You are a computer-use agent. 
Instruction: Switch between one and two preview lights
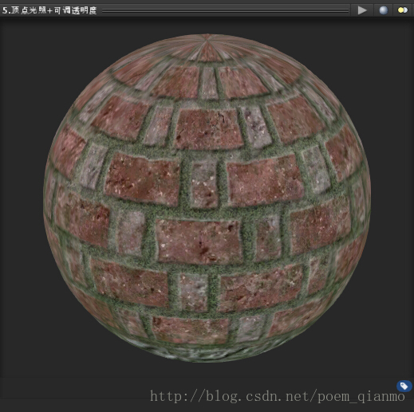click(403, 10)
